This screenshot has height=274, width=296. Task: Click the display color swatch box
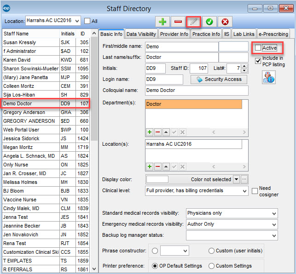point(157,179)
